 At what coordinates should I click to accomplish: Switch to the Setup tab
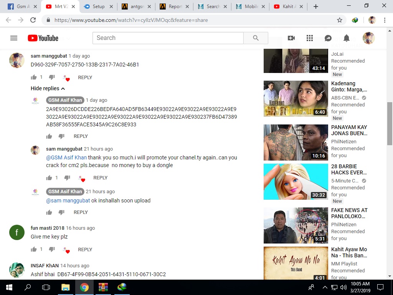tap(98, 7)
